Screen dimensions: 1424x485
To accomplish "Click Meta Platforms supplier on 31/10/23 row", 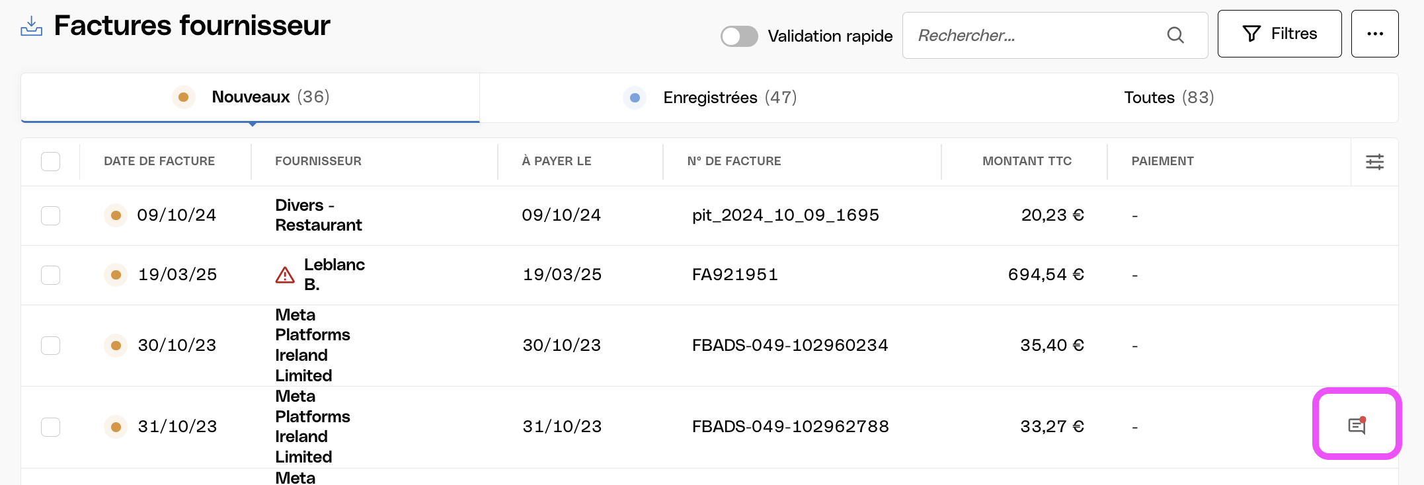I will point(313,427).
